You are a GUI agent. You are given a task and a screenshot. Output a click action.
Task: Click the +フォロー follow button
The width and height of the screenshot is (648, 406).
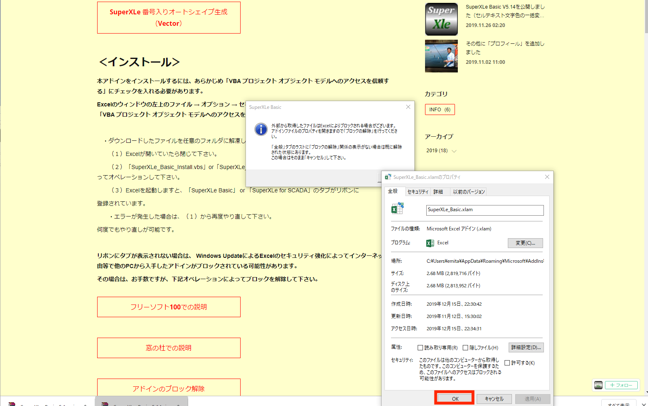point(621,385)
